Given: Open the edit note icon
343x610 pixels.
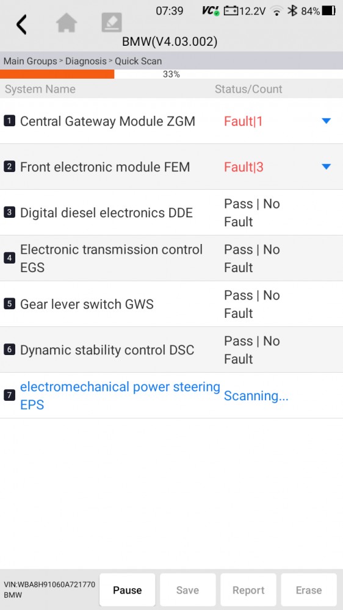Looking at the screenshot, I should click(x=112, y=23).
